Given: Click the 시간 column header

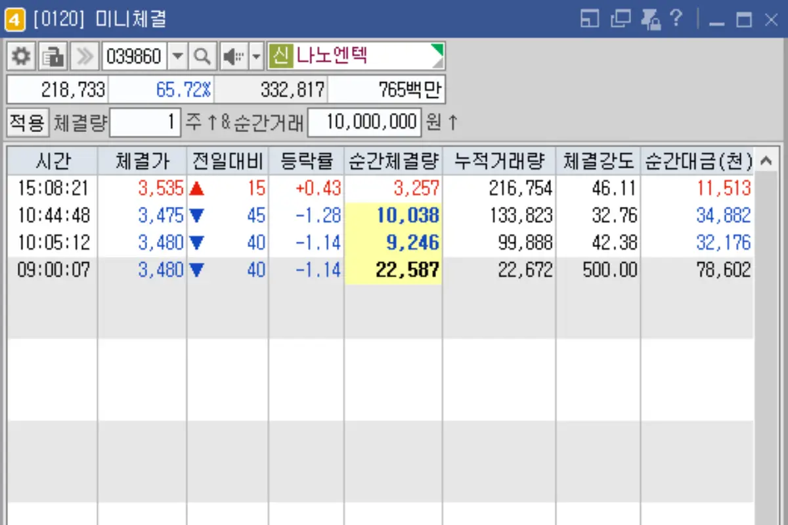Looking at the screenshot, I should [x=48, y=160].
